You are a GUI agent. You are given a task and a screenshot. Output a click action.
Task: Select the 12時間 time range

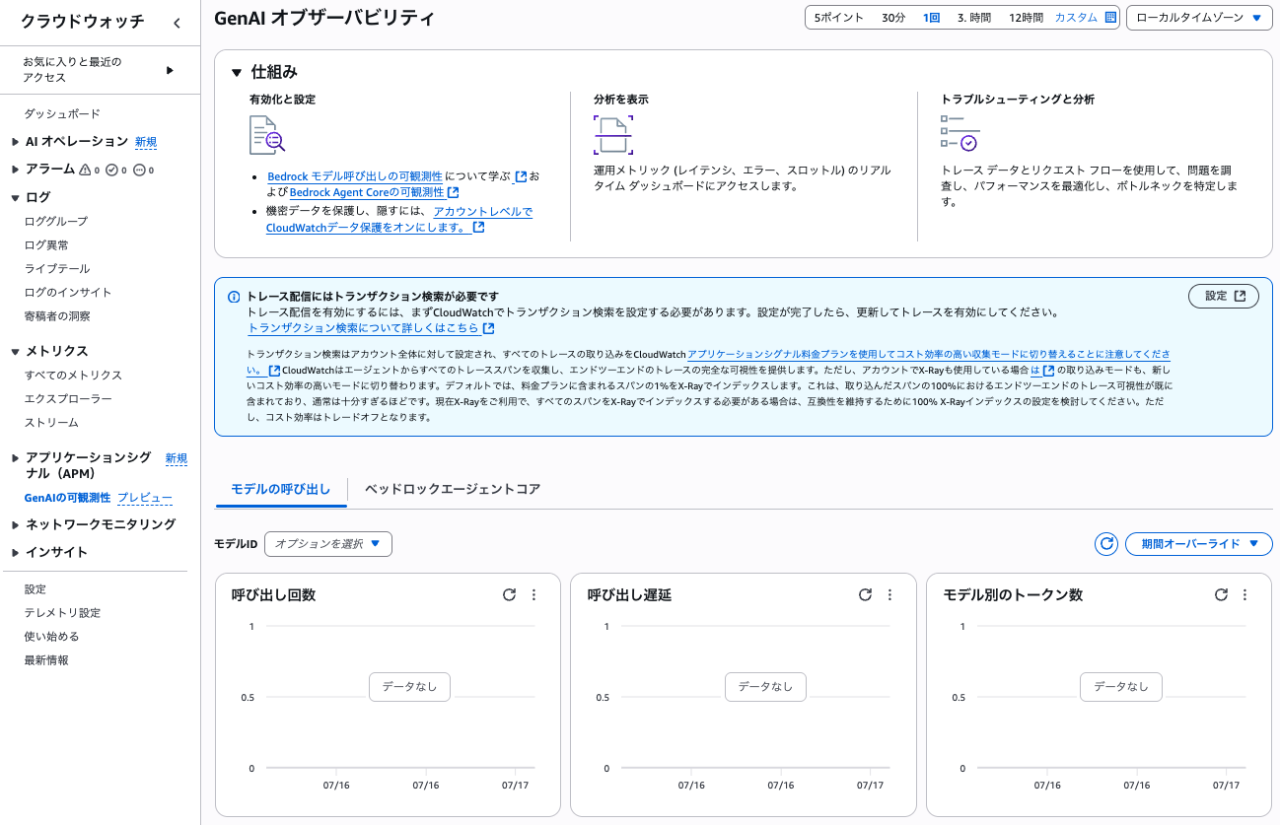(x=1026, y=18)
